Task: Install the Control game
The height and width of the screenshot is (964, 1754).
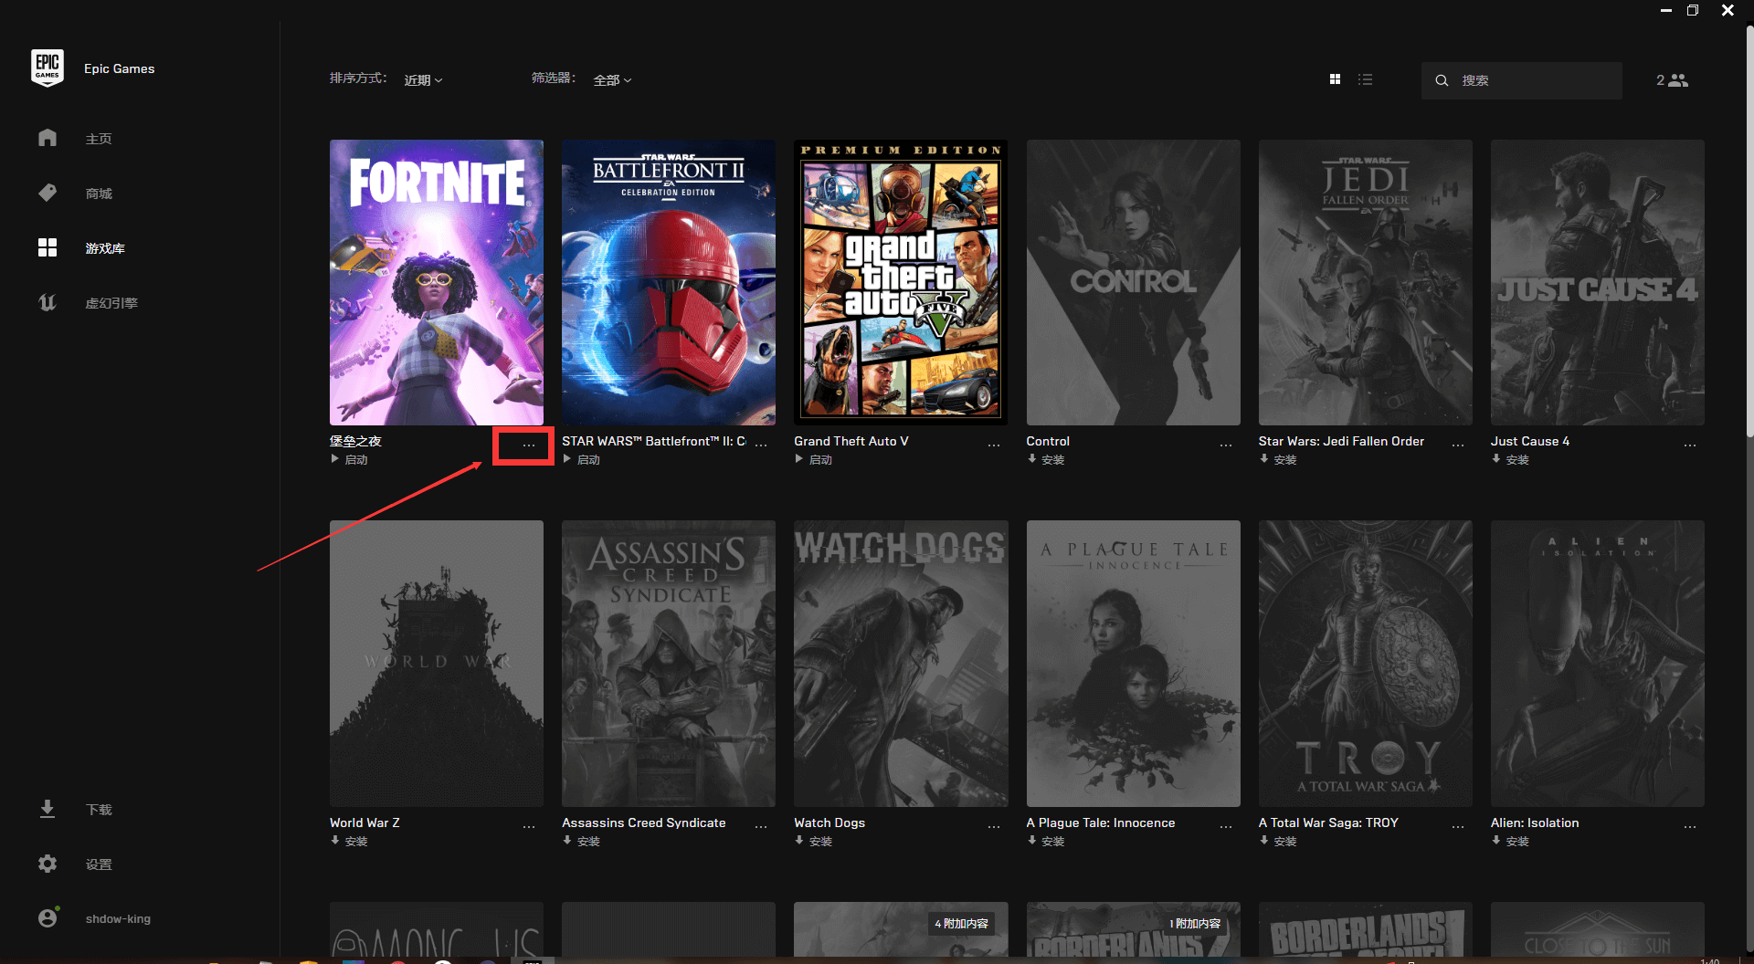Action: (x=1046, y=460)
